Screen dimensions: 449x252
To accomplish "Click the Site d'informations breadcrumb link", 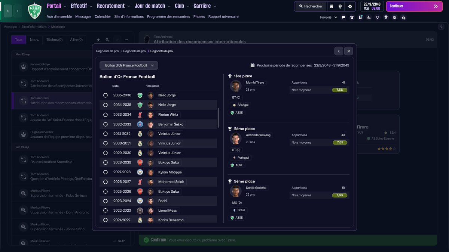I will (34, 27).
